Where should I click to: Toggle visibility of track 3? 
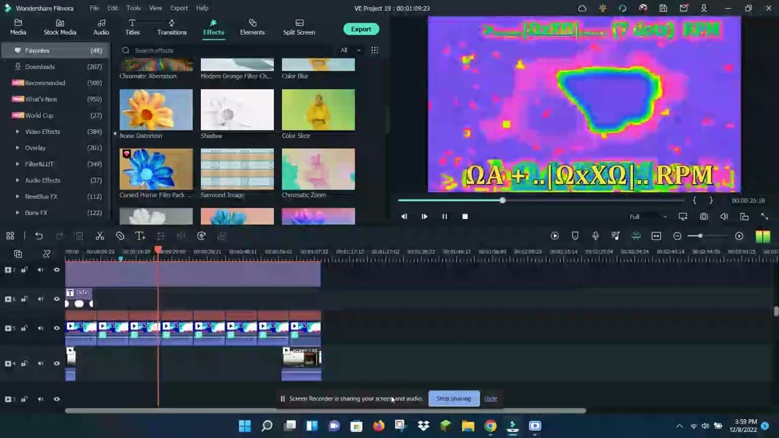(57, 399)
